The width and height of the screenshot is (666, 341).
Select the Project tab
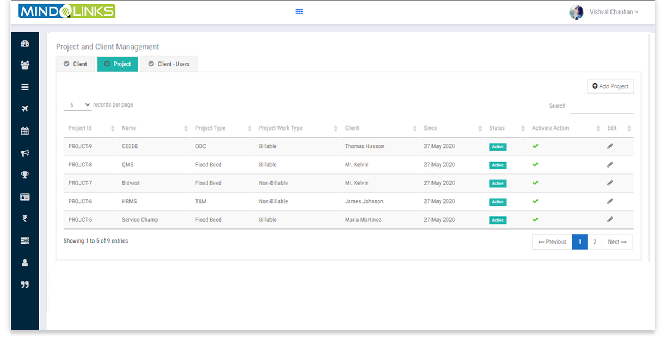click(x=118, y=64)
